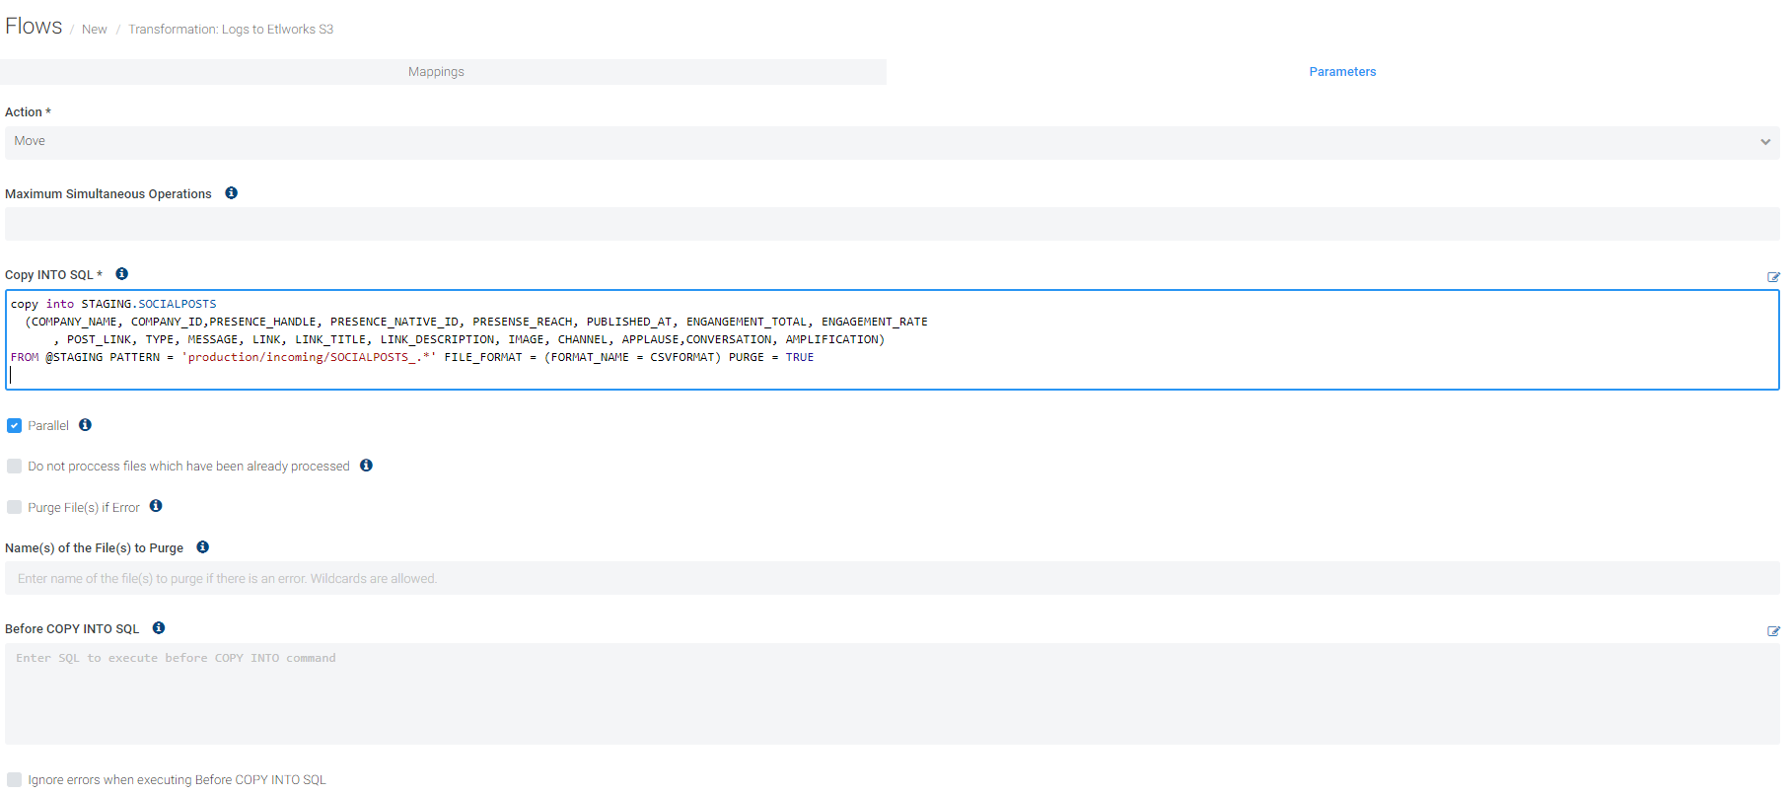Enable ignore errors when executing Before COPY INTO SQL

14,780
